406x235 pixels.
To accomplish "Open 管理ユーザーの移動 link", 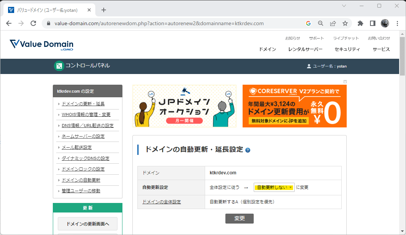I will click(x=81, y=191).
